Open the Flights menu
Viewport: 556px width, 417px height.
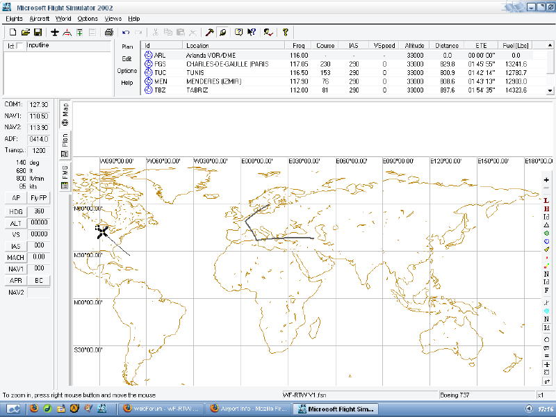point(14,19)
